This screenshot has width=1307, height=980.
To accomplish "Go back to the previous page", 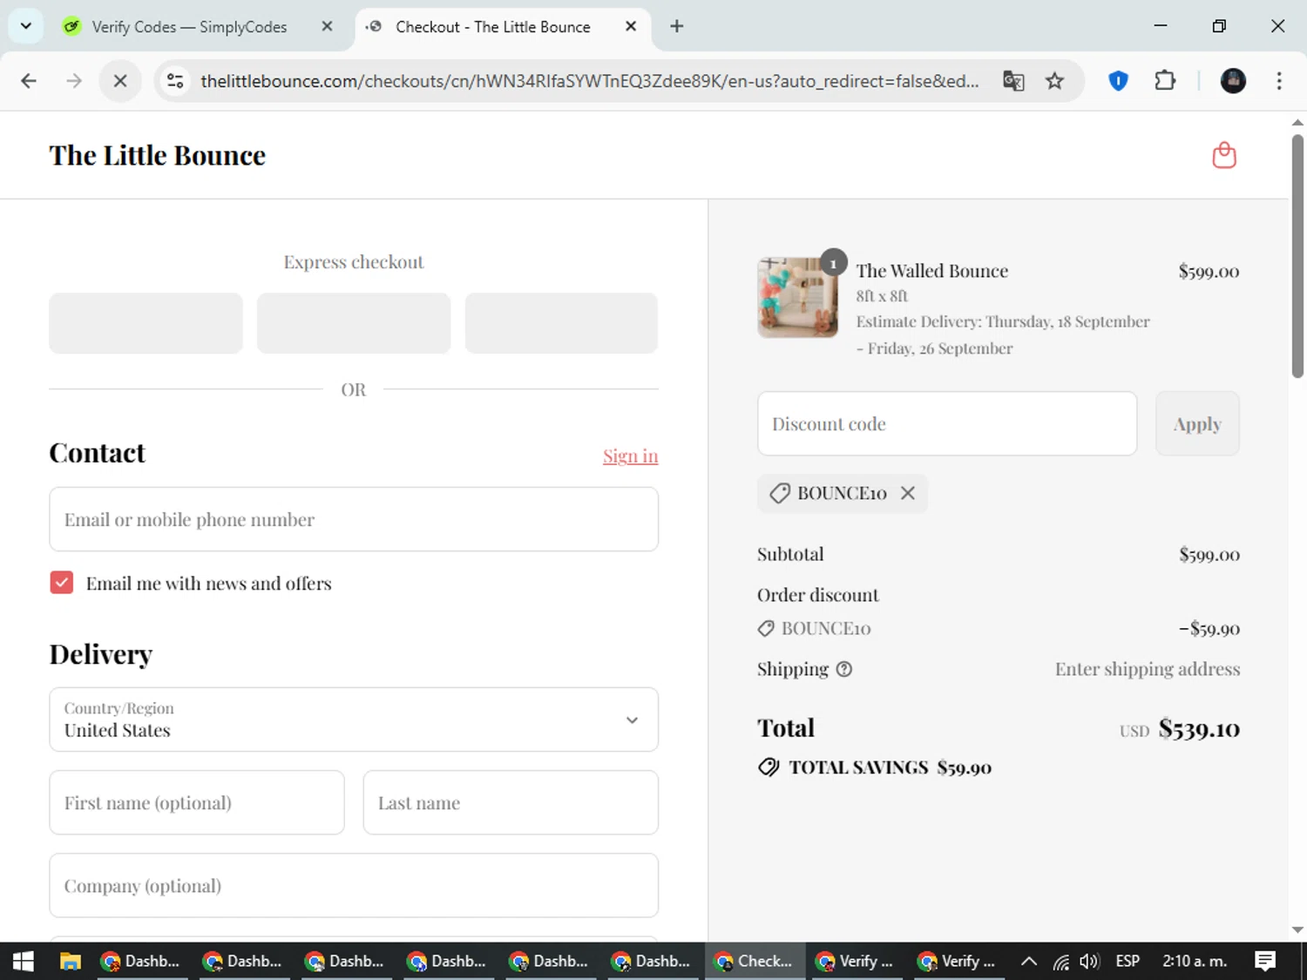I will click(x=29, y=81).
